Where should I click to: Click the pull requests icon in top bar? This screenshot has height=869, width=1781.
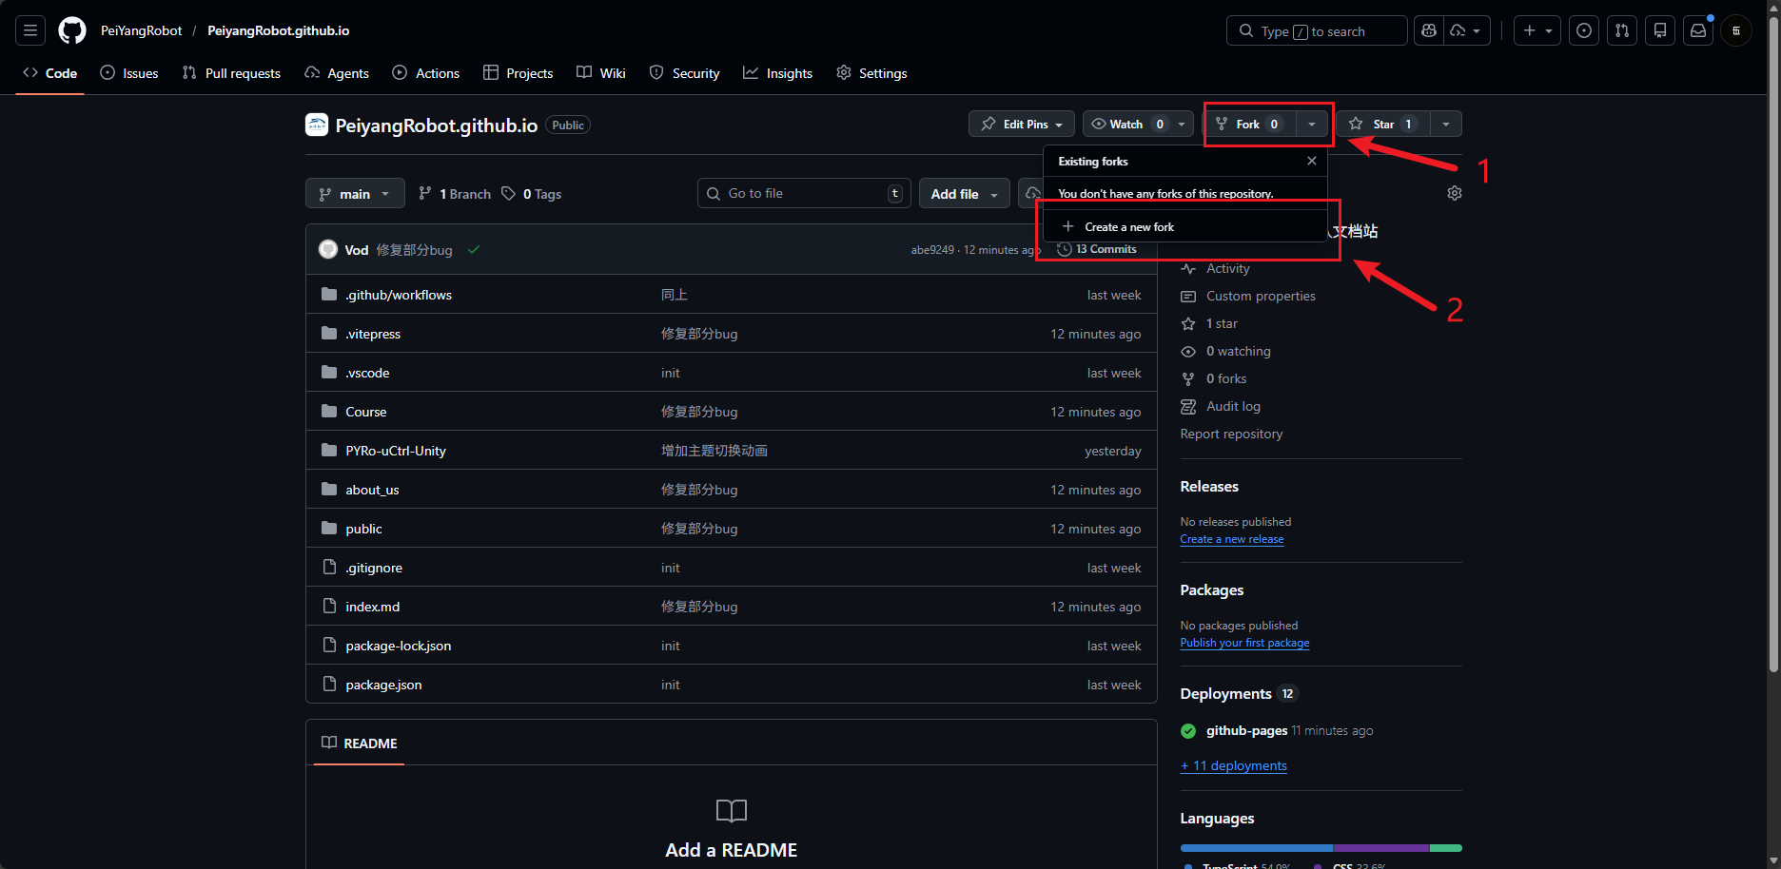(1622, 30)
